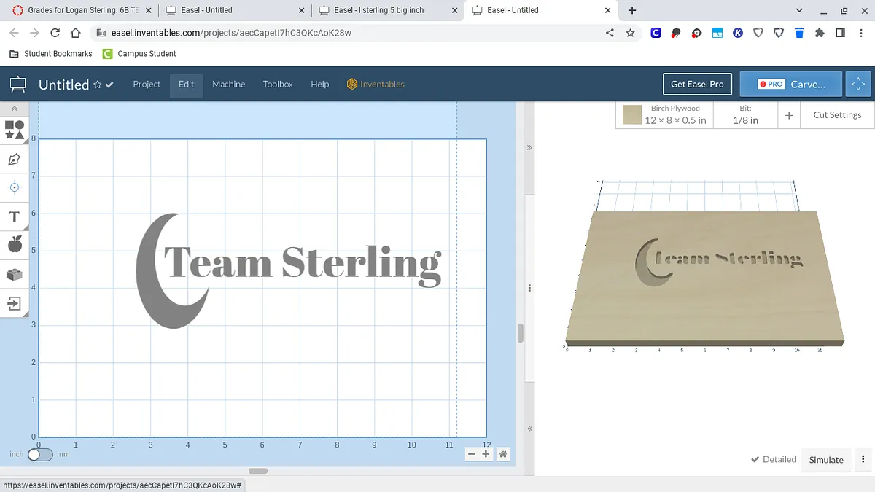This screenshot has width=875, height=492.
Task: Choose the Drill point tool
Action: (x=15, y=187)
